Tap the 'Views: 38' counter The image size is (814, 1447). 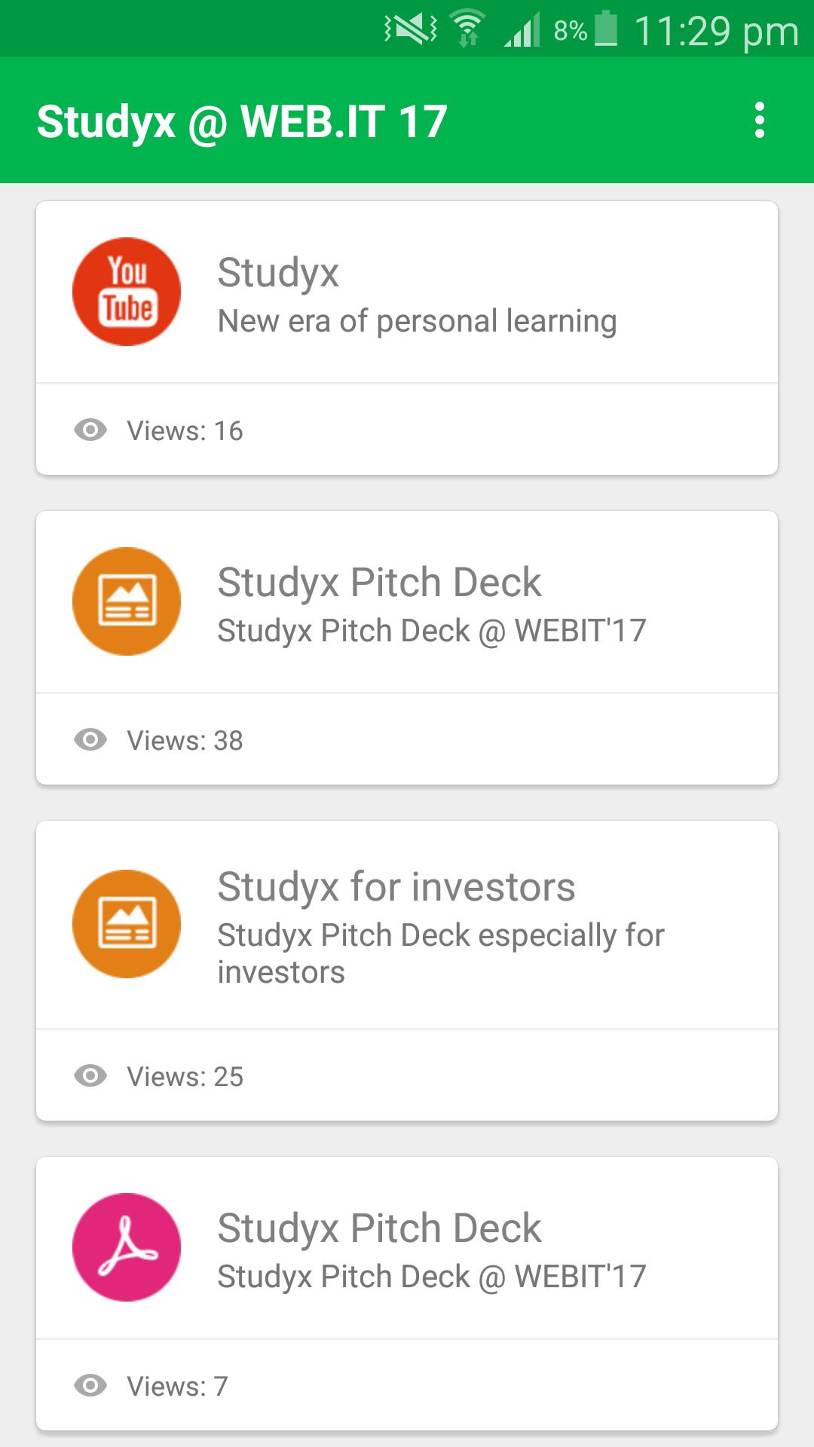pos(185,741)
